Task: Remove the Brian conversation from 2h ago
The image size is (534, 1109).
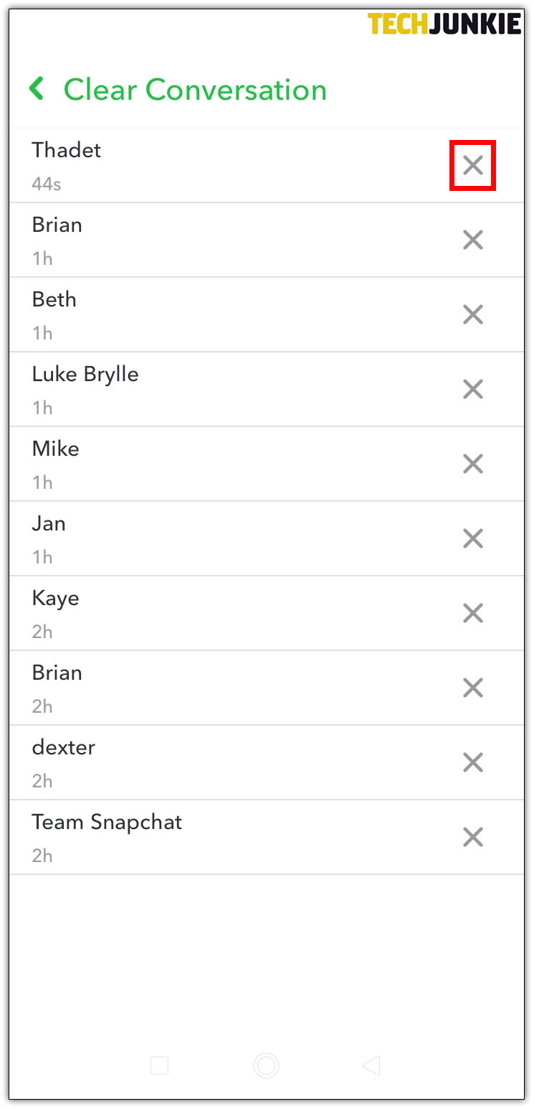Action: tap(472, 688)
